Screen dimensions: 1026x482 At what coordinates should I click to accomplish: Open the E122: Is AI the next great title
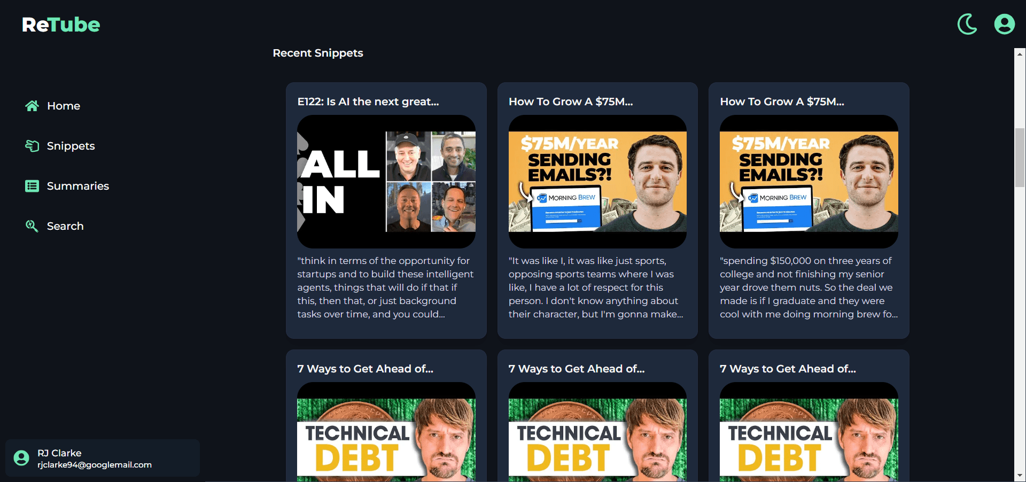tap(368, 102)
